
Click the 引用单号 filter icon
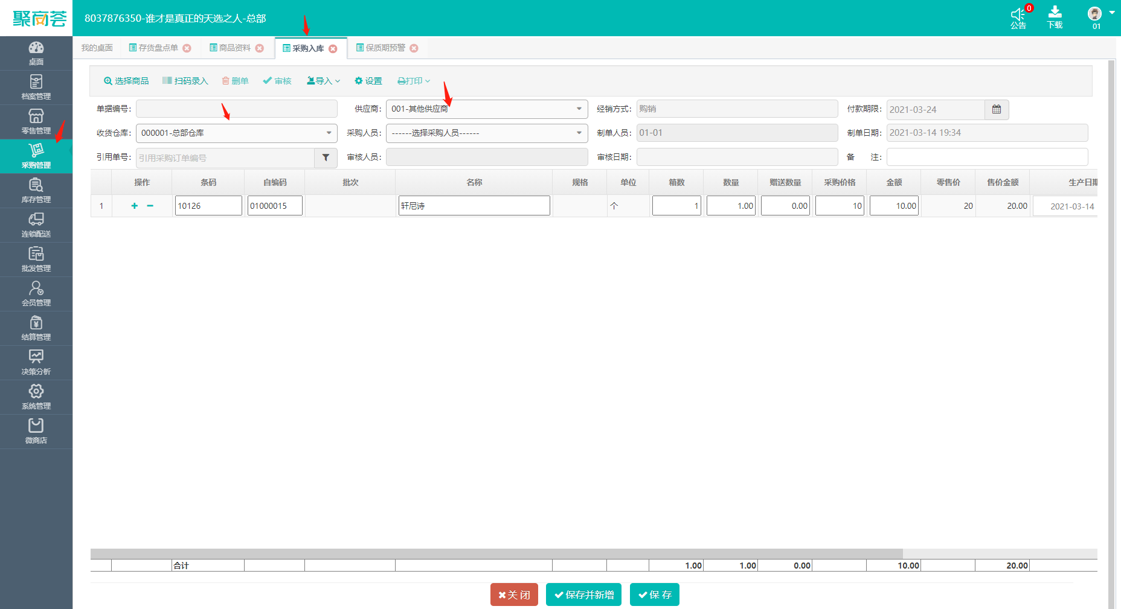pos(326,158)
